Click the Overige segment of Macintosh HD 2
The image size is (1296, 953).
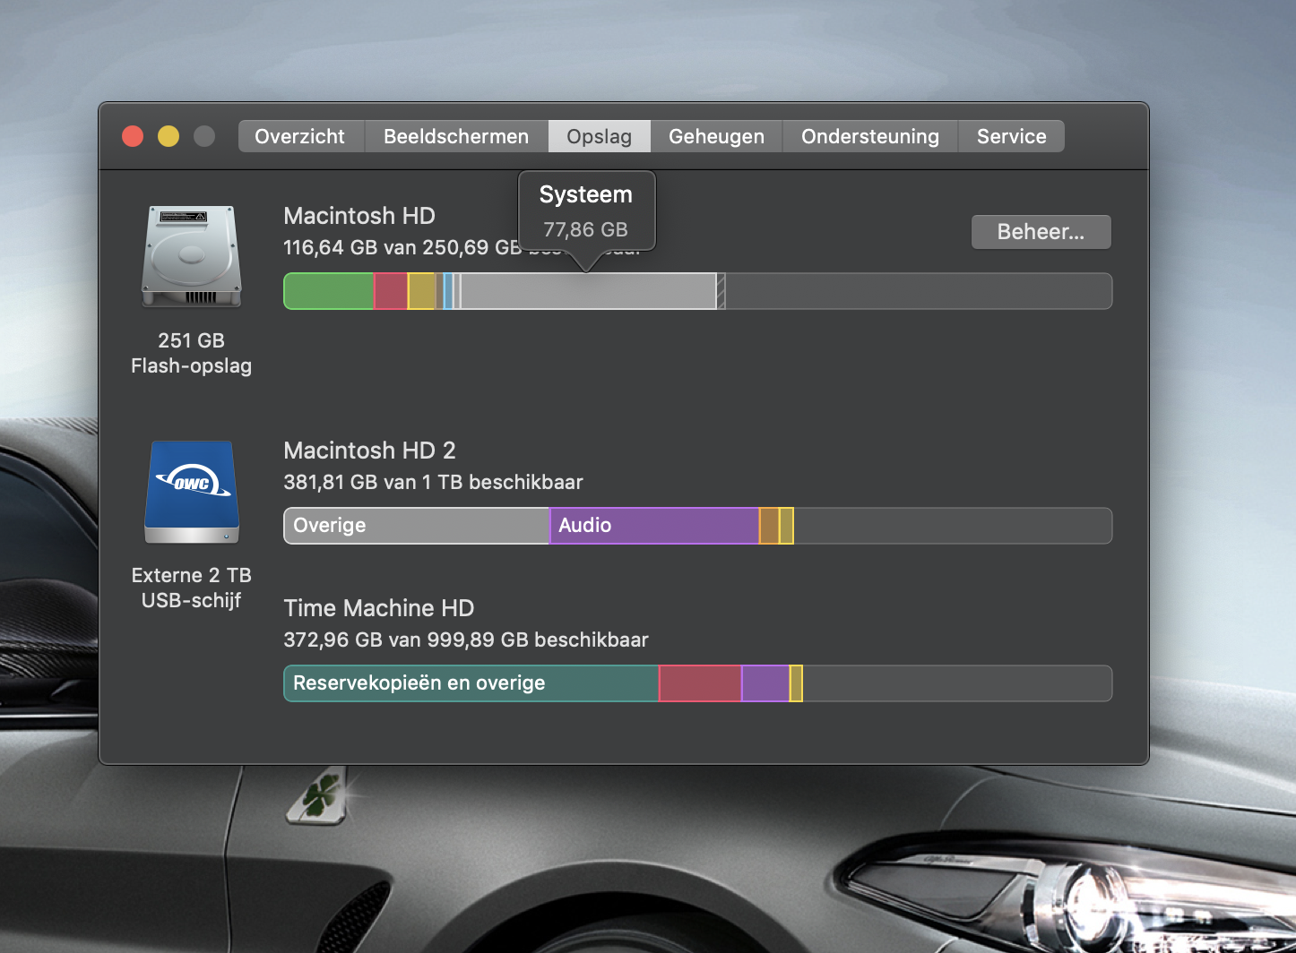click(x=416, y=526)
